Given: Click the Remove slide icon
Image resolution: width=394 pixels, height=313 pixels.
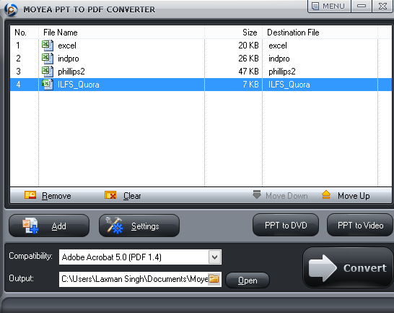Looking at the screenshot, I should (30, 195).
